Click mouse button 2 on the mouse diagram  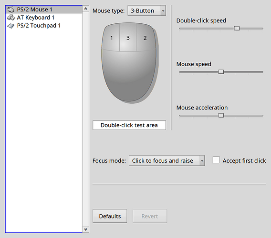tap(146, 38)
